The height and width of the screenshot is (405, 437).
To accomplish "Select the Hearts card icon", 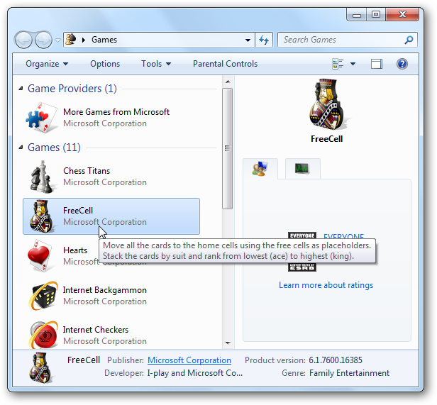I will point(39,256).
